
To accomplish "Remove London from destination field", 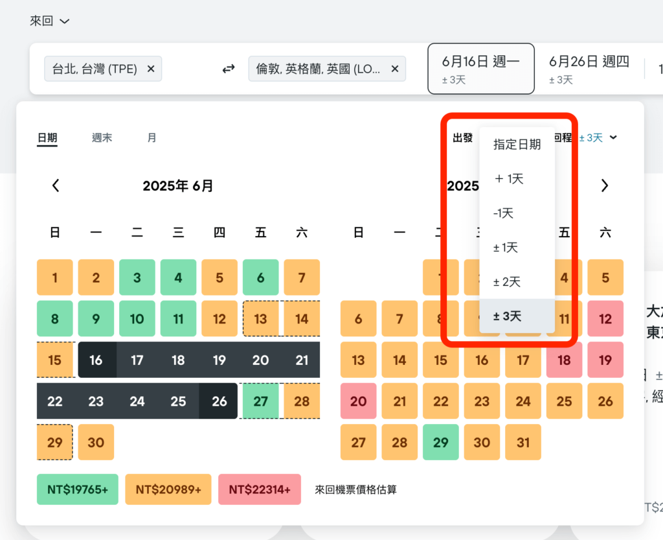I will [x=394, y=69].
